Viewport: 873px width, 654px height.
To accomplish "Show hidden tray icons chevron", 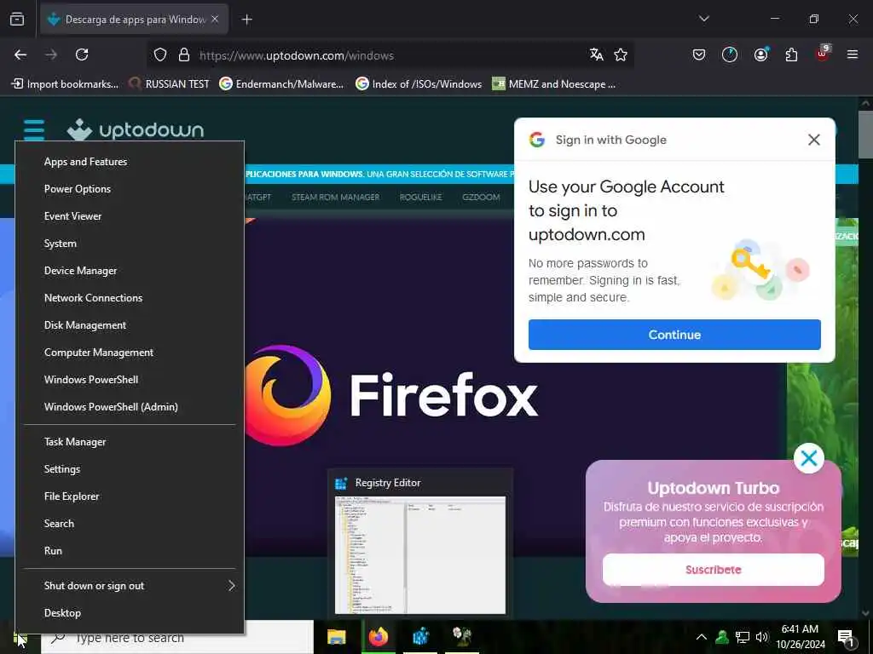I will (x=702, y=637).
